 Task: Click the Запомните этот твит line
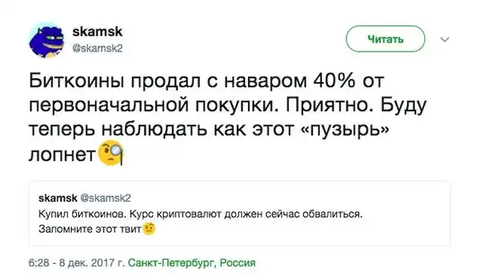[x=90, y=229]
